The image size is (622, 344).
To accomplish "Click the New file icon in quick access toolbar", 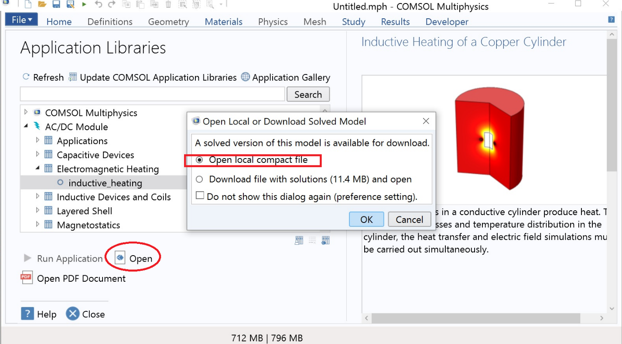I will [28, 5].
